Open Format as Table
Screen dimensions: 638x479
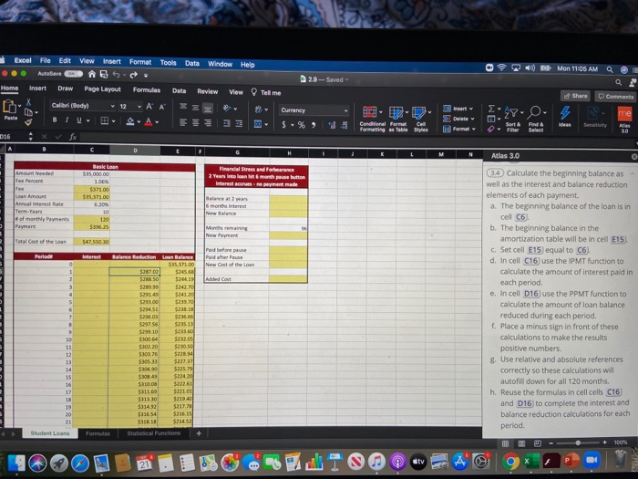coord(398,119)
